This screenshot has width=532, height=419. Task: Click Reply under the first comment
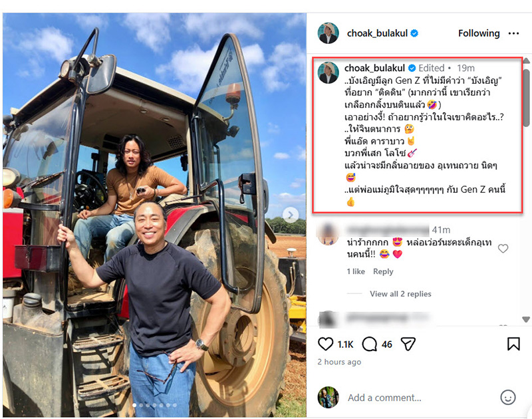[383, 271]
